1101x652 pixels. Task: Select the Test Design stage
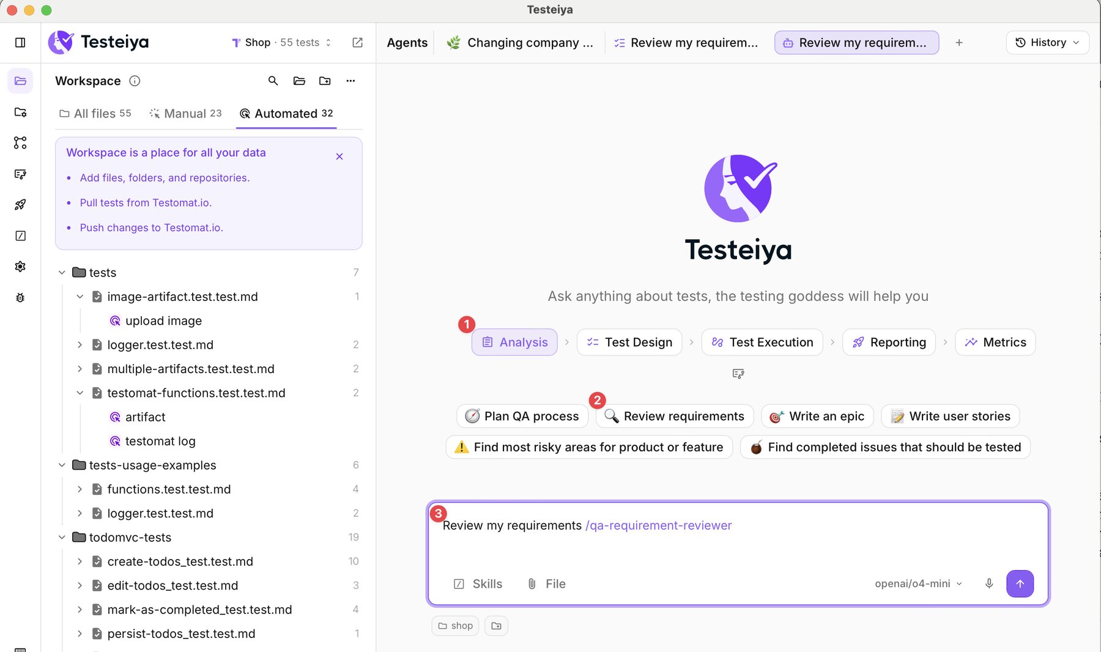tap(629, 343)
